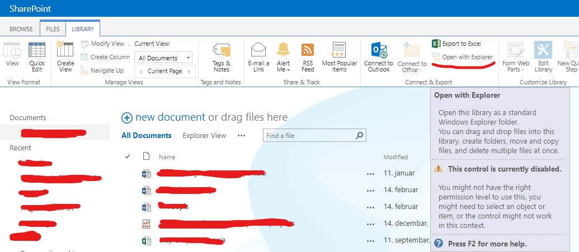Open Create View in the ribbon
Image resolution: width=579 pixels, height=252 pixels.
(x=65, y=56)
